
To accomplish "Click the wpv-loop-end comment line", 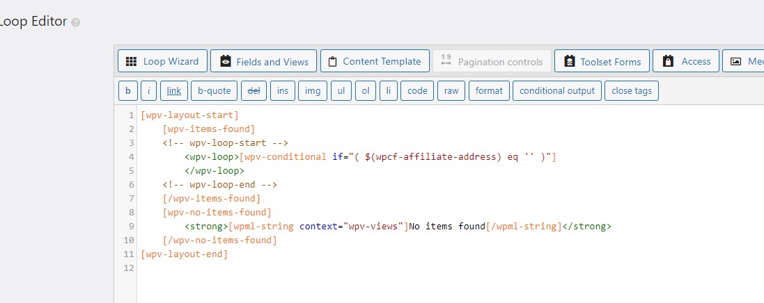I will click(x=220, y=184).
